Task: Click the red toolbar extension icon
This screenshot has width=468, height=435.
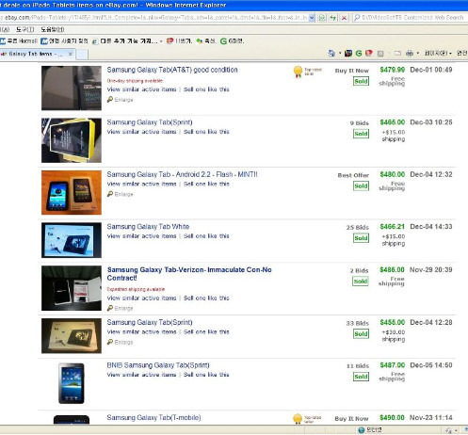Action: tap(369, 53)
